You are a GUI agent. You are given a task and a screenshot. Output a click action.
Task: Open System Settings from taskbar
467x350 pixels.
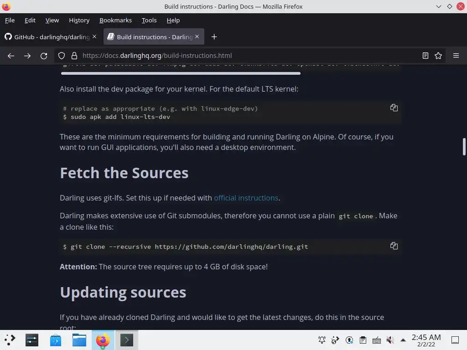point(32,340)
